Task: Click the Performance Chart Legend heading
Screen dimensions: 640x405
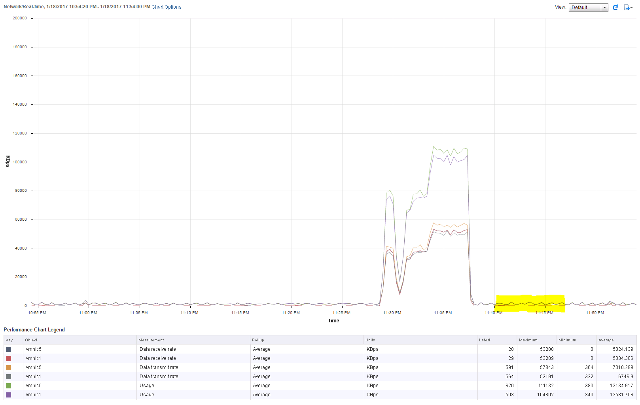Action: 34,330
